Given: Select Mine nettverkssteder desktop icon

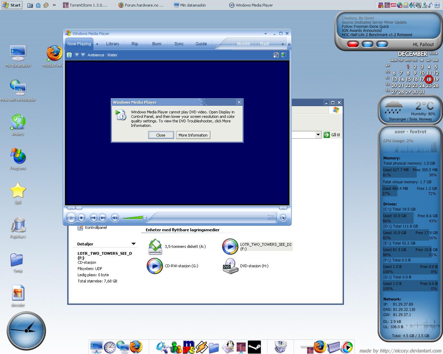Looking at the screenshot, I should 18,90.
